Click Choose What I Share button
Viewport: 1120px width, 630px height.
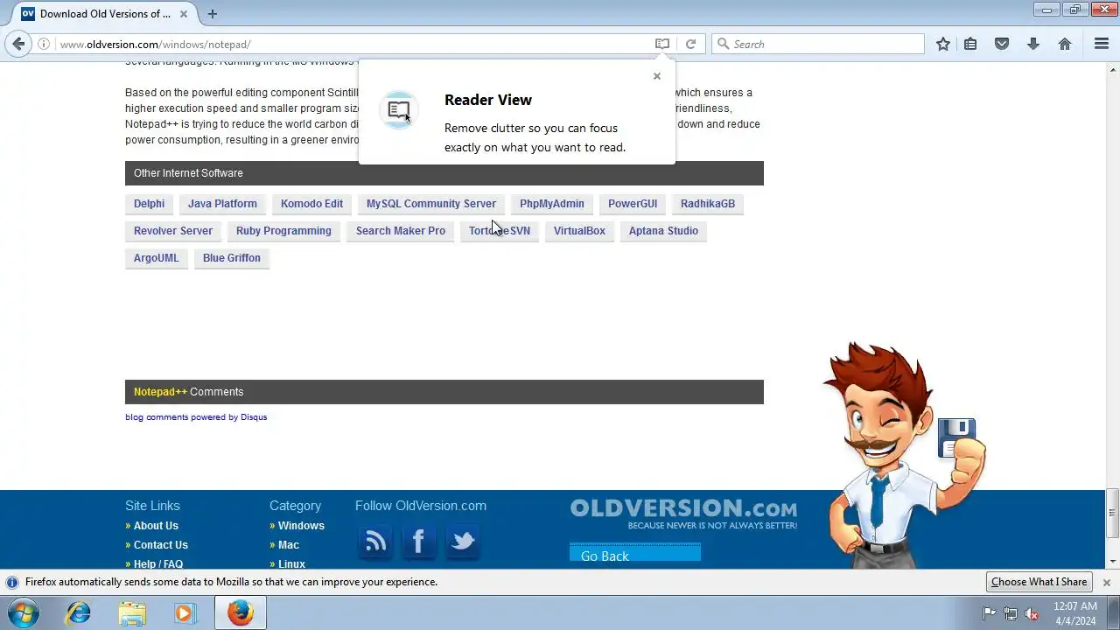1039,582
